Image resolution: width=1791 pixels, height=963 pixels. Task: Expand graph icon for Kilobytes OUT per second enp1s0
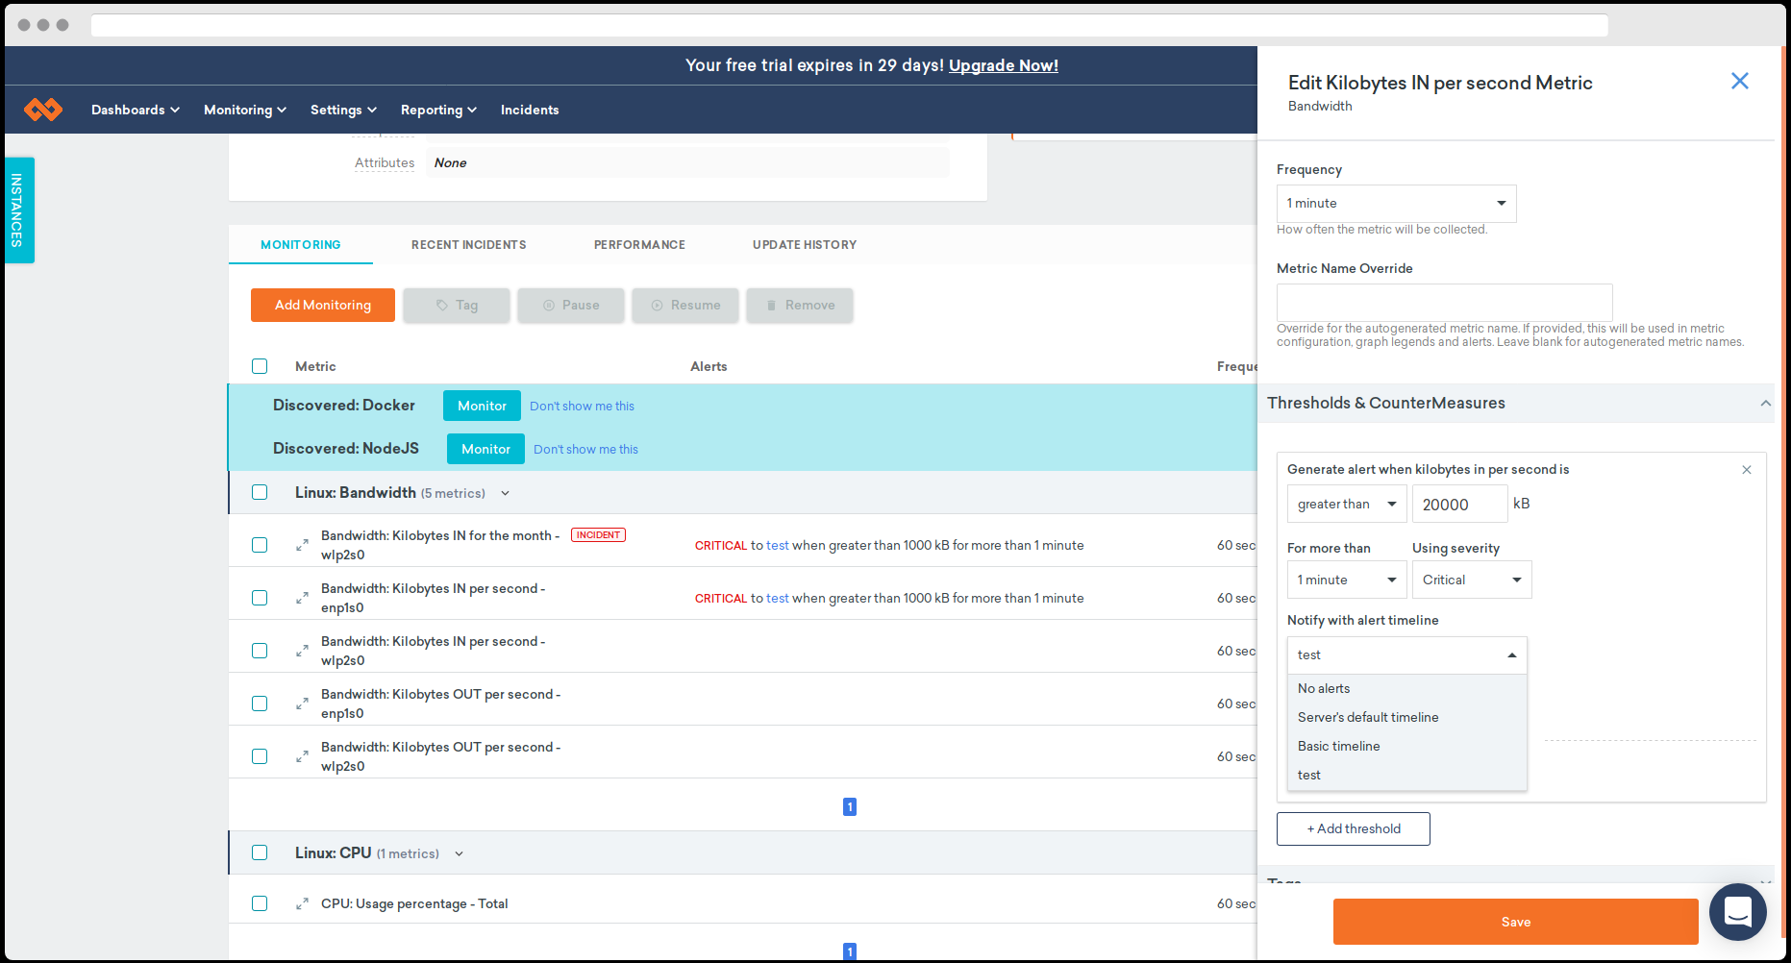point(302,704)
